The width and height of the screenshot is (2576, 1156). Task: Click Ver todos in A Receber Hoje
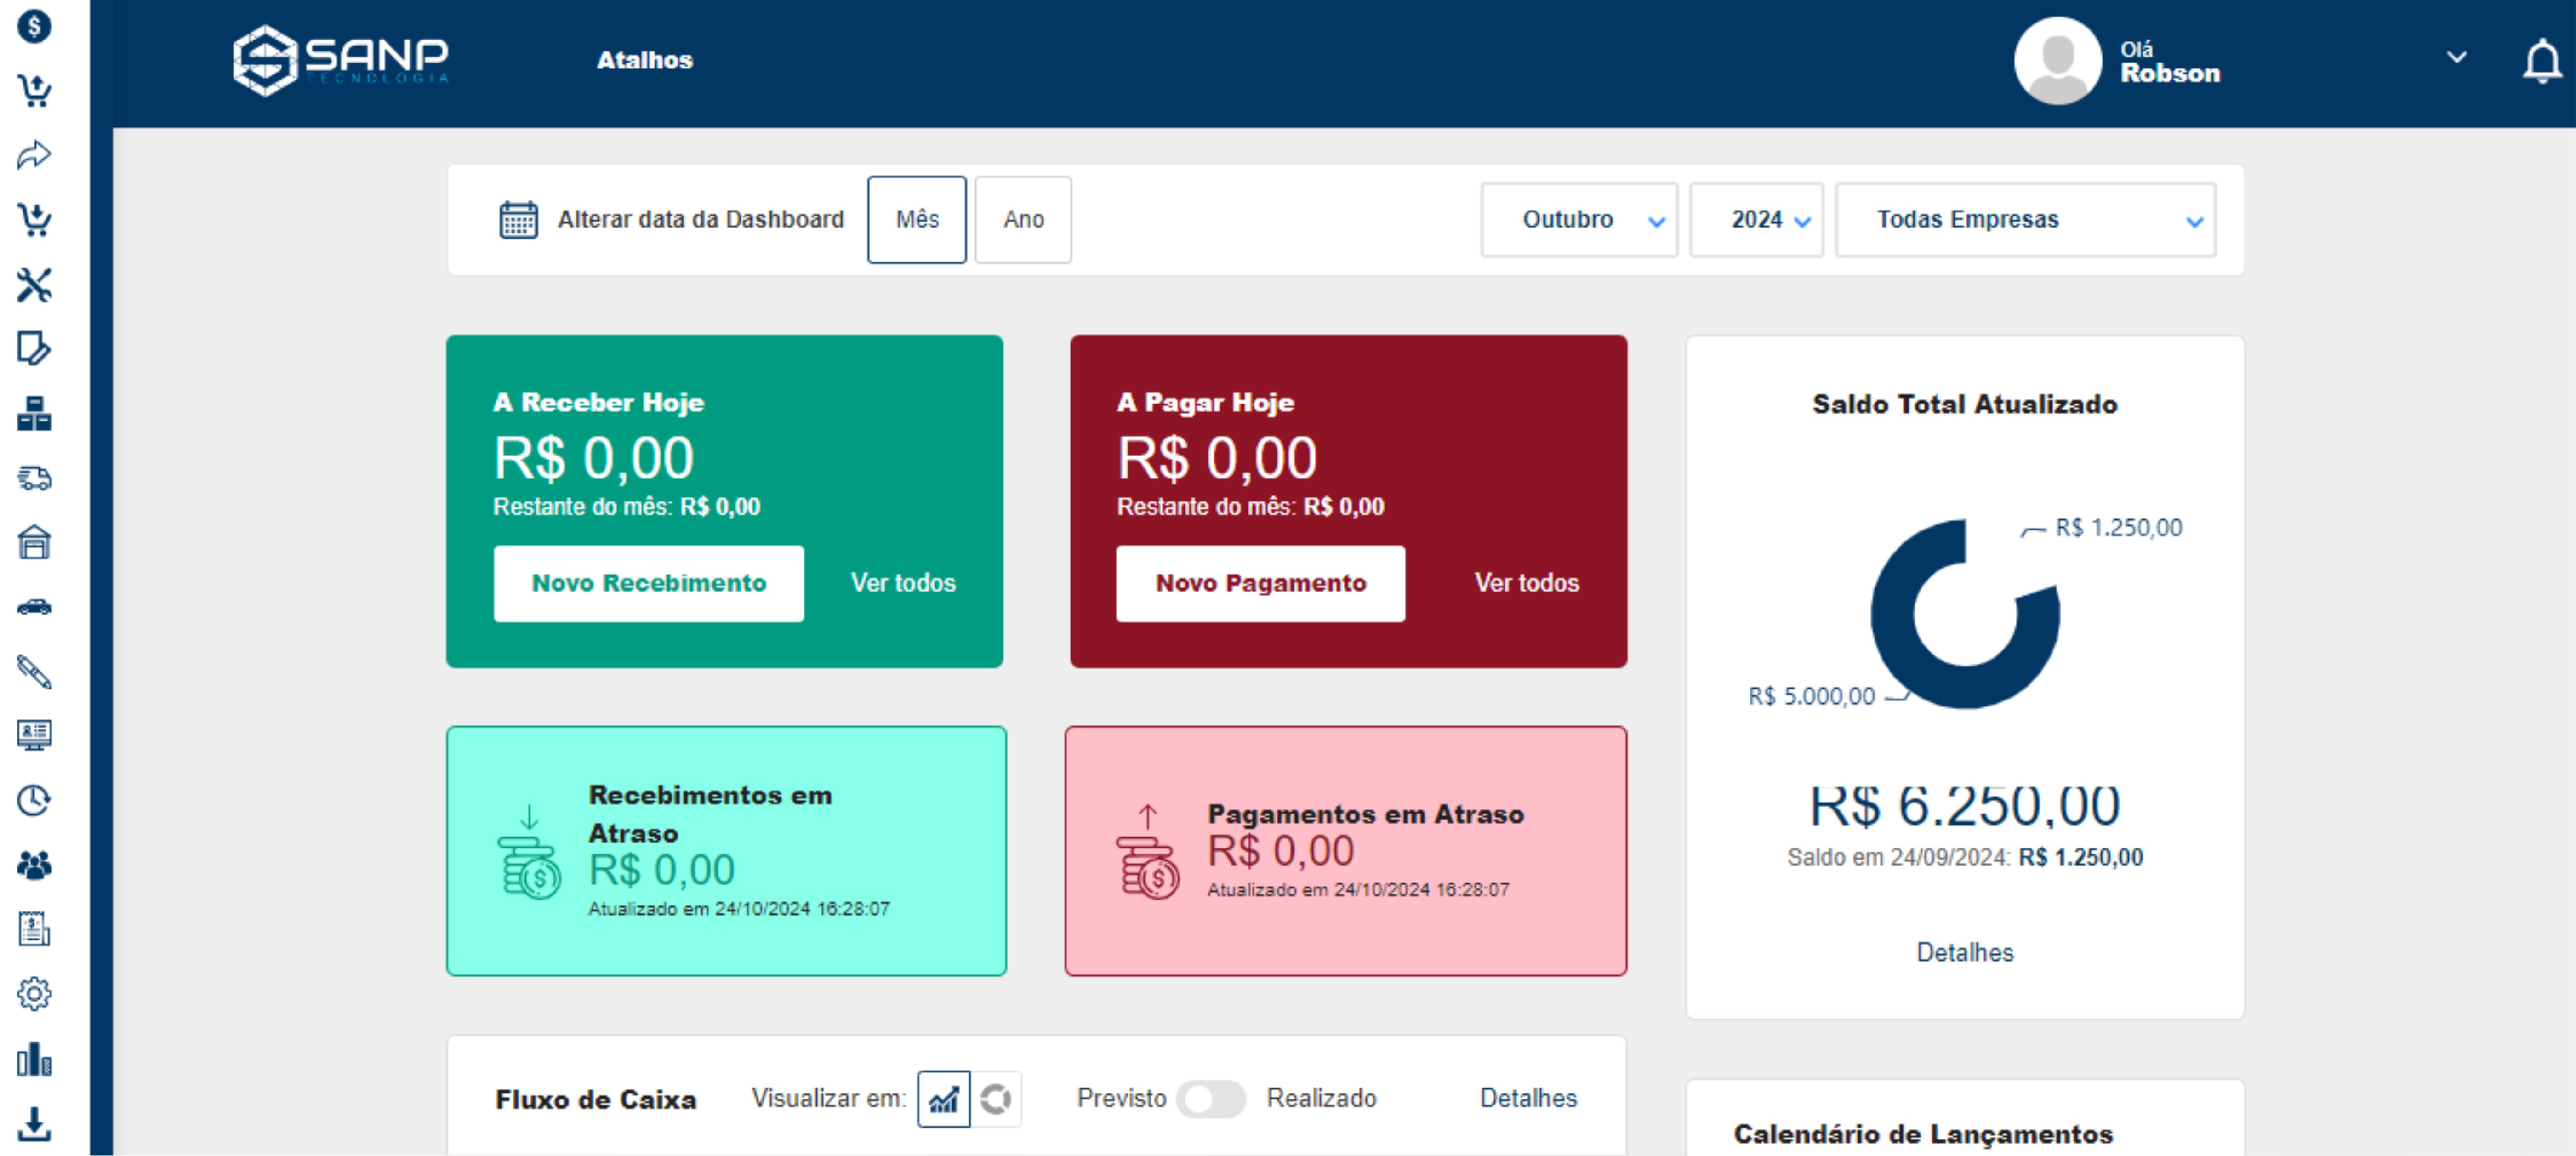click(903, 583)
